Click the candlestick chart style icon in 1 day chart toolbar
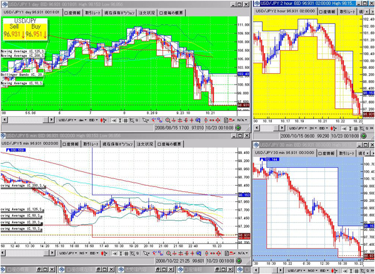The width and height of the screenshot is (375, 274). point(104,120)
